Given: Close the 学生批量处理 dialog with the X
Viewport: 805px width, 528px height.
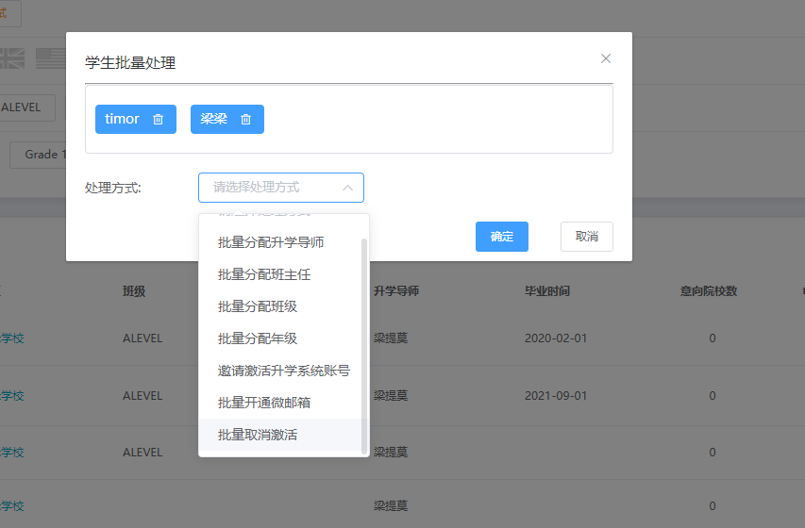Looking at the screenshot, I should click(606, 58).
